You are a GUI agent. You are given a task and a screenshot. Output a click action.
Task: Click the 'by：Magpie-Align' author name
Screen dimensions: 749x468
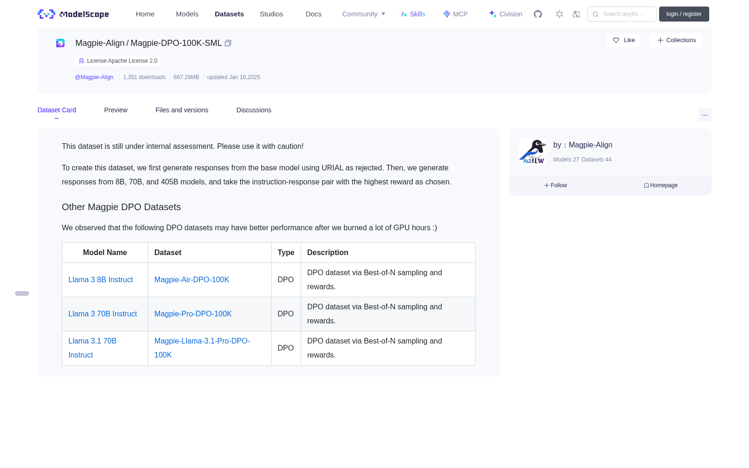(x=583, y=145)
